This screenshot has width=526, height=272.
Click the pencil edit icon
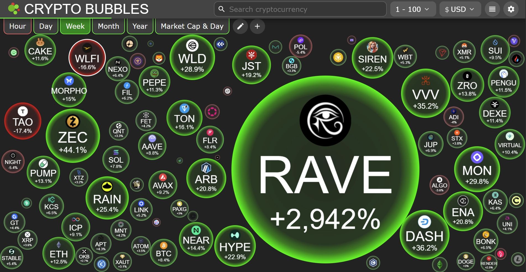coord(240,26)
